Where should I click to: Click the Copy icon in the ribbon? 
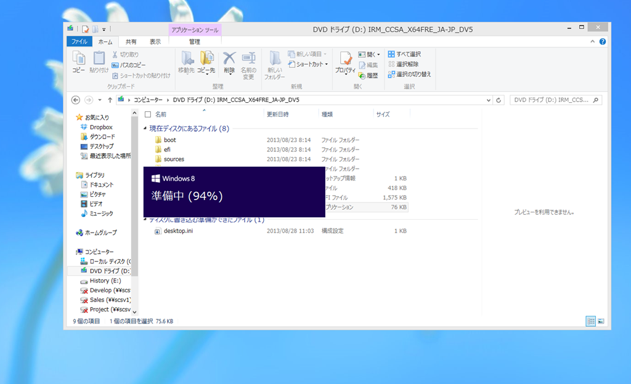coord(78,62)
